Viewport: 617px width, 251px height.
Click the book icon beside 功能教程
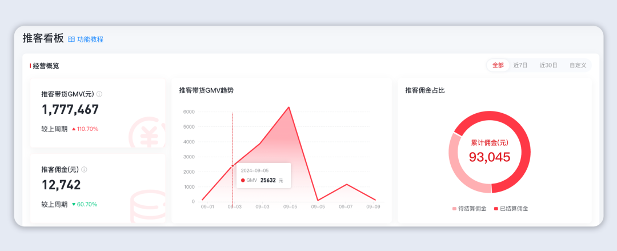(71, 39)
